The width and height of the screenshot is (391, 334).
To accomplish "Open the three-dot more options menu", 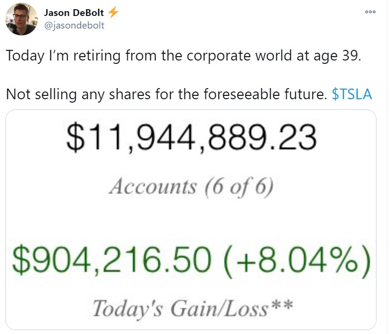I will (370, 12).
